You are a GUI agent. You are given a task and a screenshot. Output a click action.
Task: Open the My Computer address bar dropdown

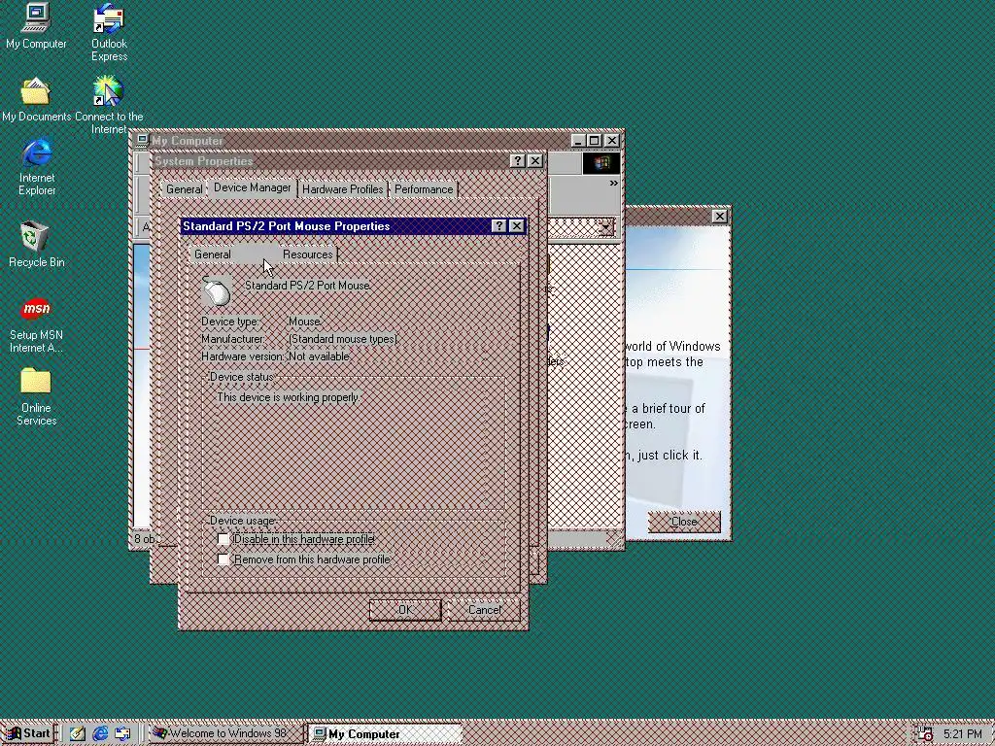point(606,226)
